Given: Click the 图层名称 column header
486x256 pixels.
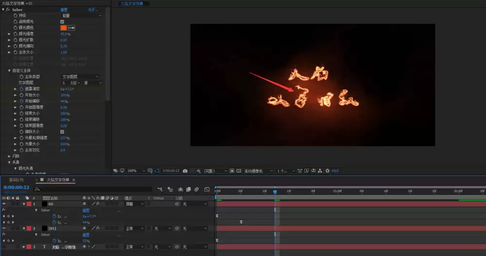Looking at the screenshot, I should click(x=50, y=198).
